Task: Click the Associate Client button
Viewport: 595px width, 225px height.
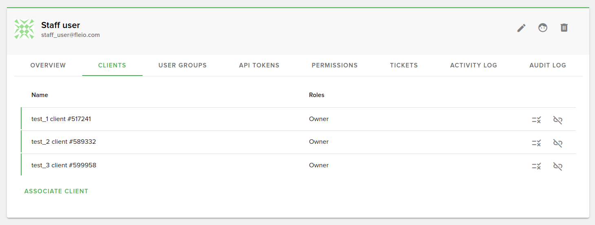Action: coord(56,191)
